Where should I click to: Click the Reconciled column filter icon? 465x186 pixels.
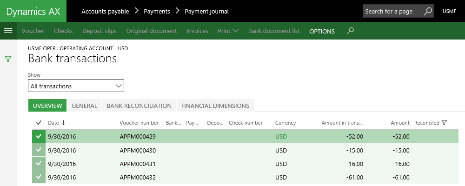pos(444,123)
